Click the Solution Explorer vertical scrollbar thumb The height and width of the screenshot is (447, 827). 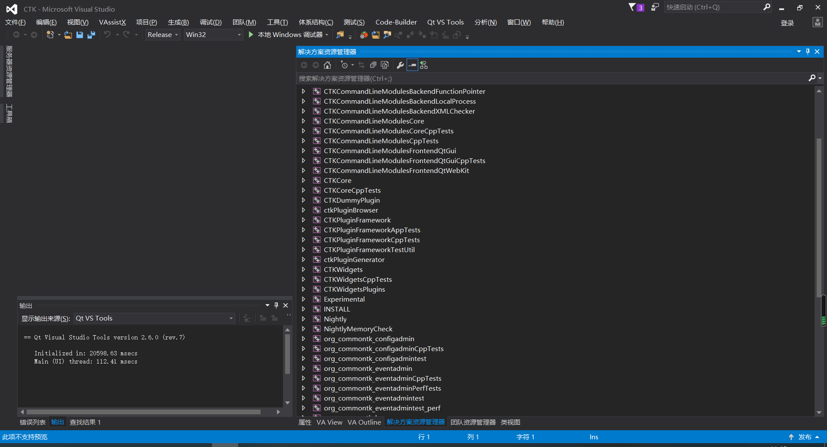coord(819,217)
